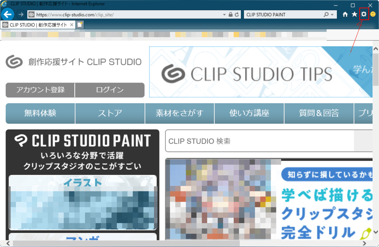379x247 pixels.
Task: Click the vertical scrollbar up arrow
Action: point(375,49)
